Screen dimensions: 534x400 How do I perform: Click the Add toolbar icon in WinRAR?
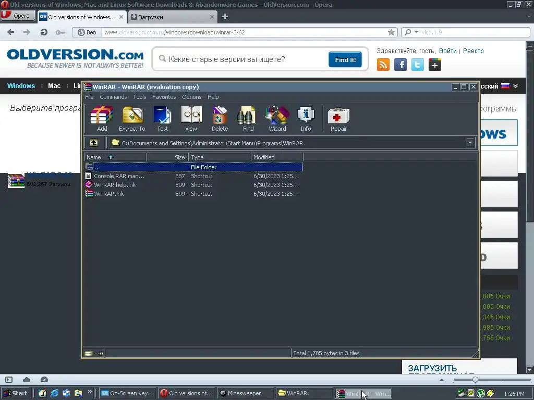point(102,118)
